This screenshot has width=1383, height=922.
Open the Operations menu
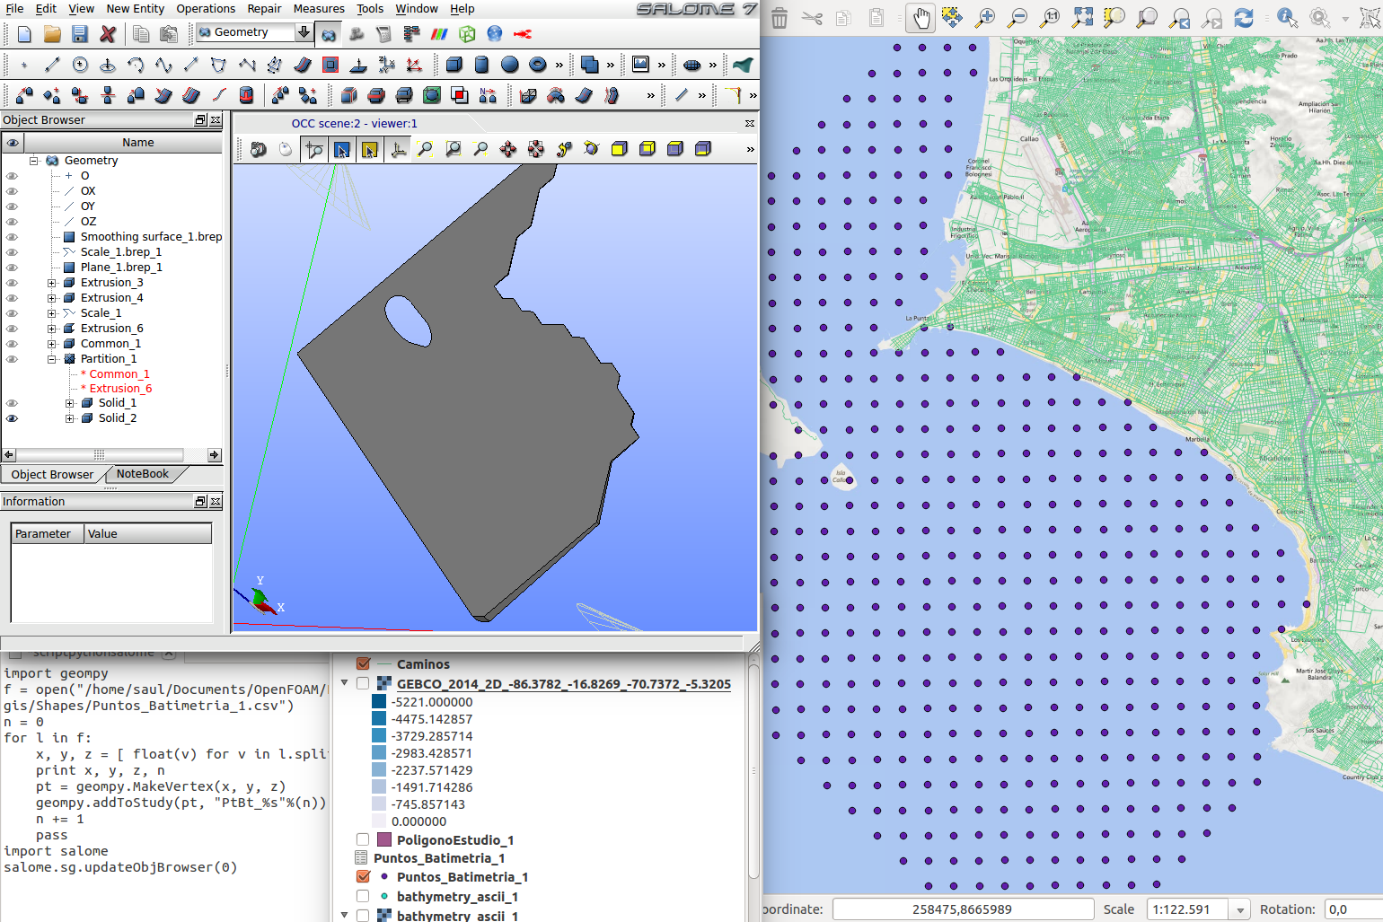205,9
